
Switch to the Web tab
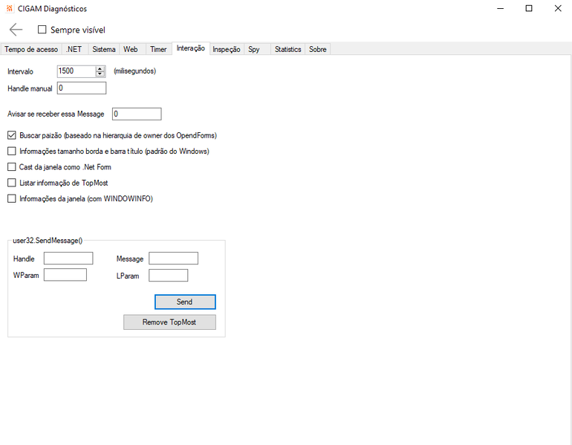coord(131,49)
